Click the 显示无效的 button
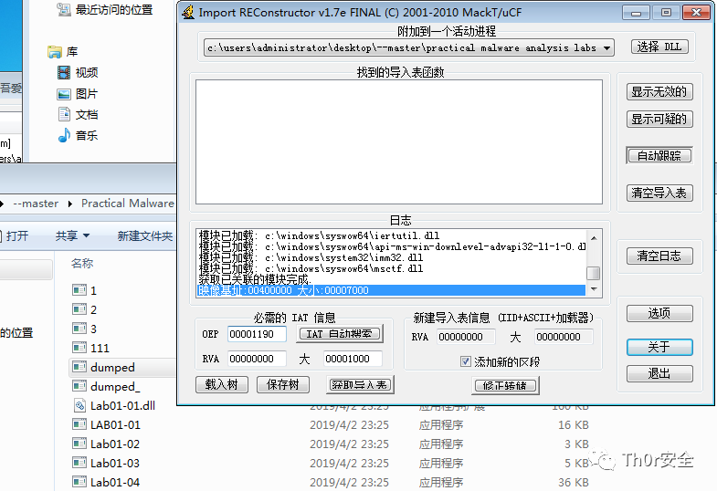The height and width of the screenshot is (491, 717). (659, 92)
